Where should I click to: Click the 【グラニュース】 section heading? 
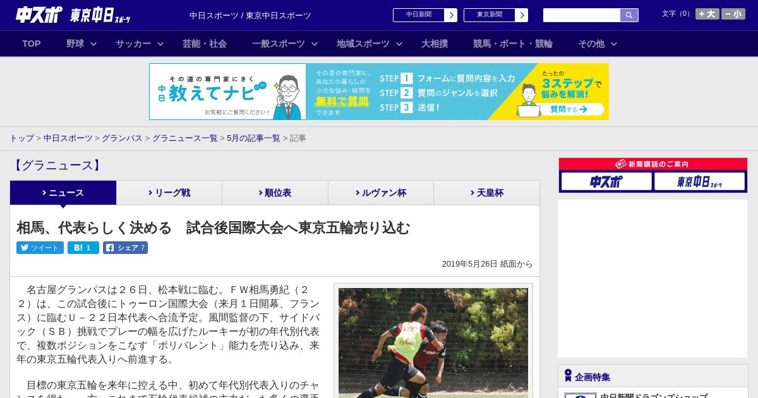point(56,166)
